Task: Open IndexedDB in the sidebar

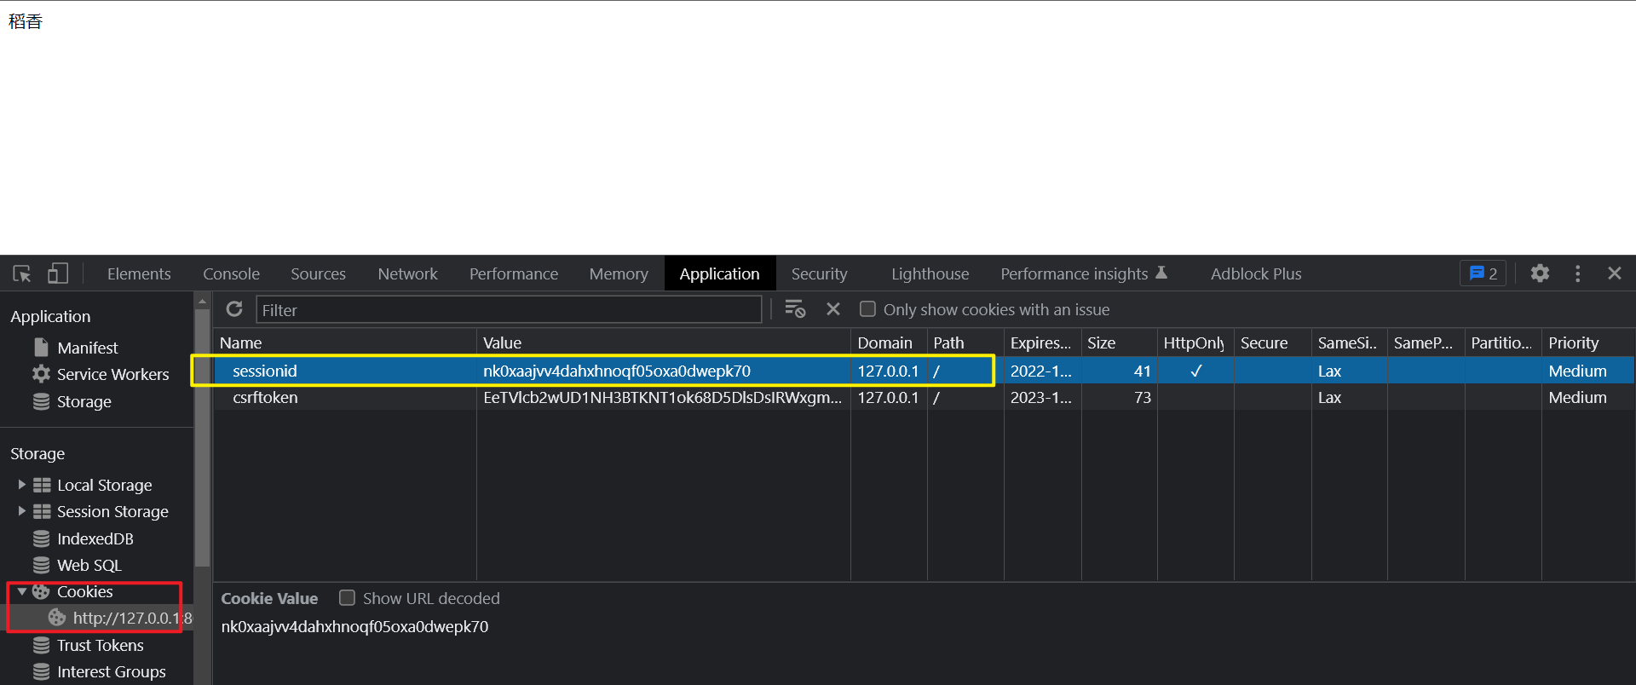Action: 95,538
